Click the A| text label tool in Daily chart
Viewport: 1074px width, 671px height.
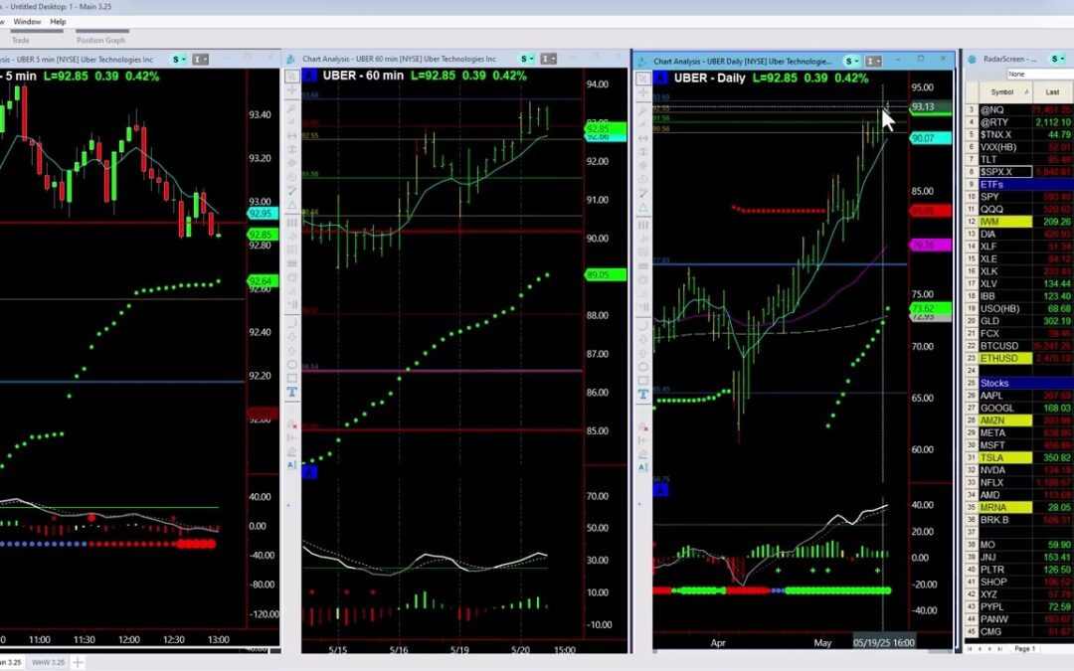pyautogui.click(x=643, y=467)
